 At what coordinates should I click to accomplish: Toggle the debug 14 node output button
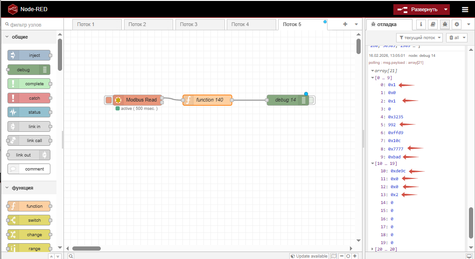[x=312, y=100]
